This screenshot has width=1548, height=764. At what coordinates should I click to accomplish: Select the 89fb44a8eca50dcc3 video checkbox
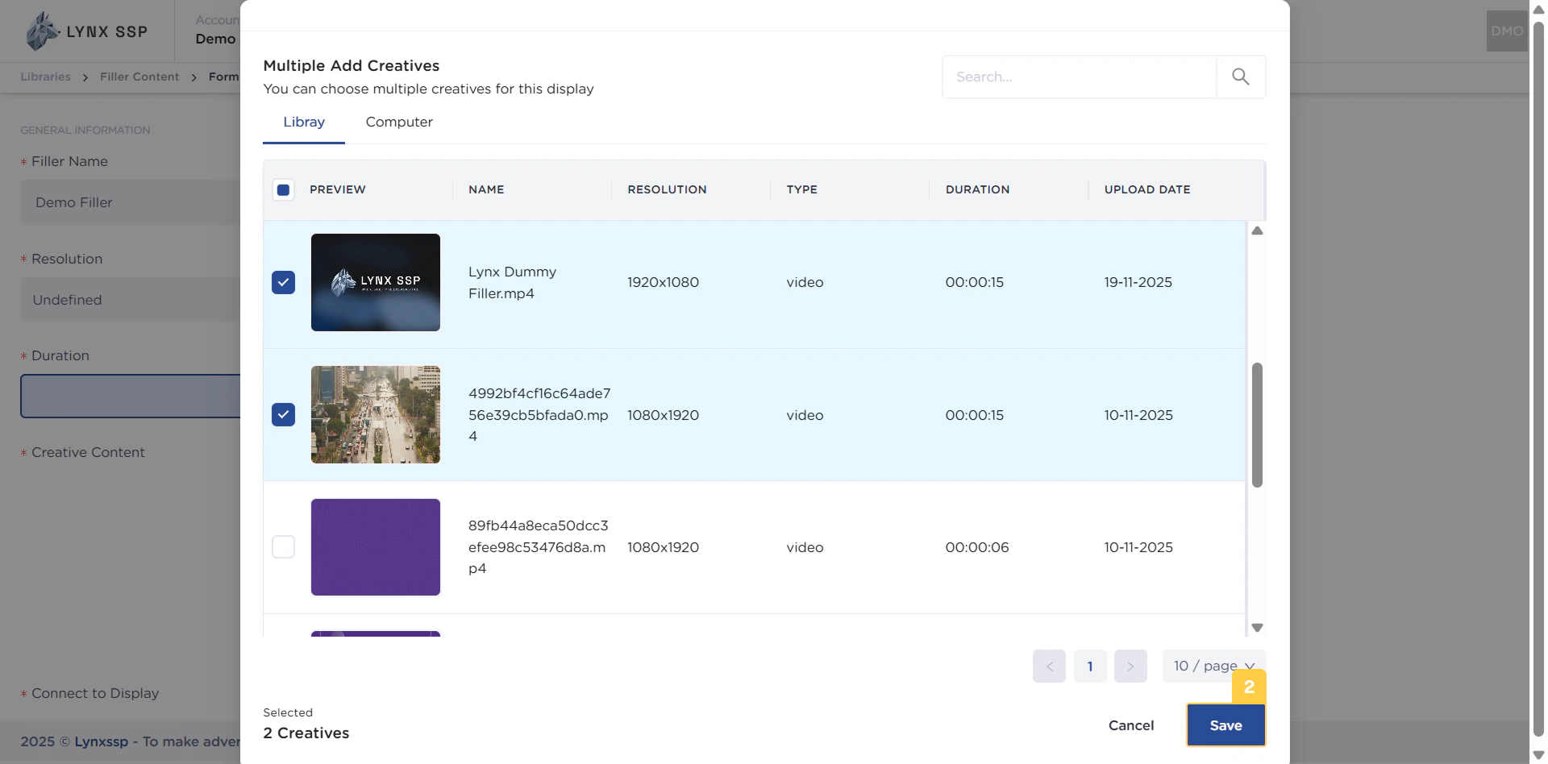[x=284, y=546]
